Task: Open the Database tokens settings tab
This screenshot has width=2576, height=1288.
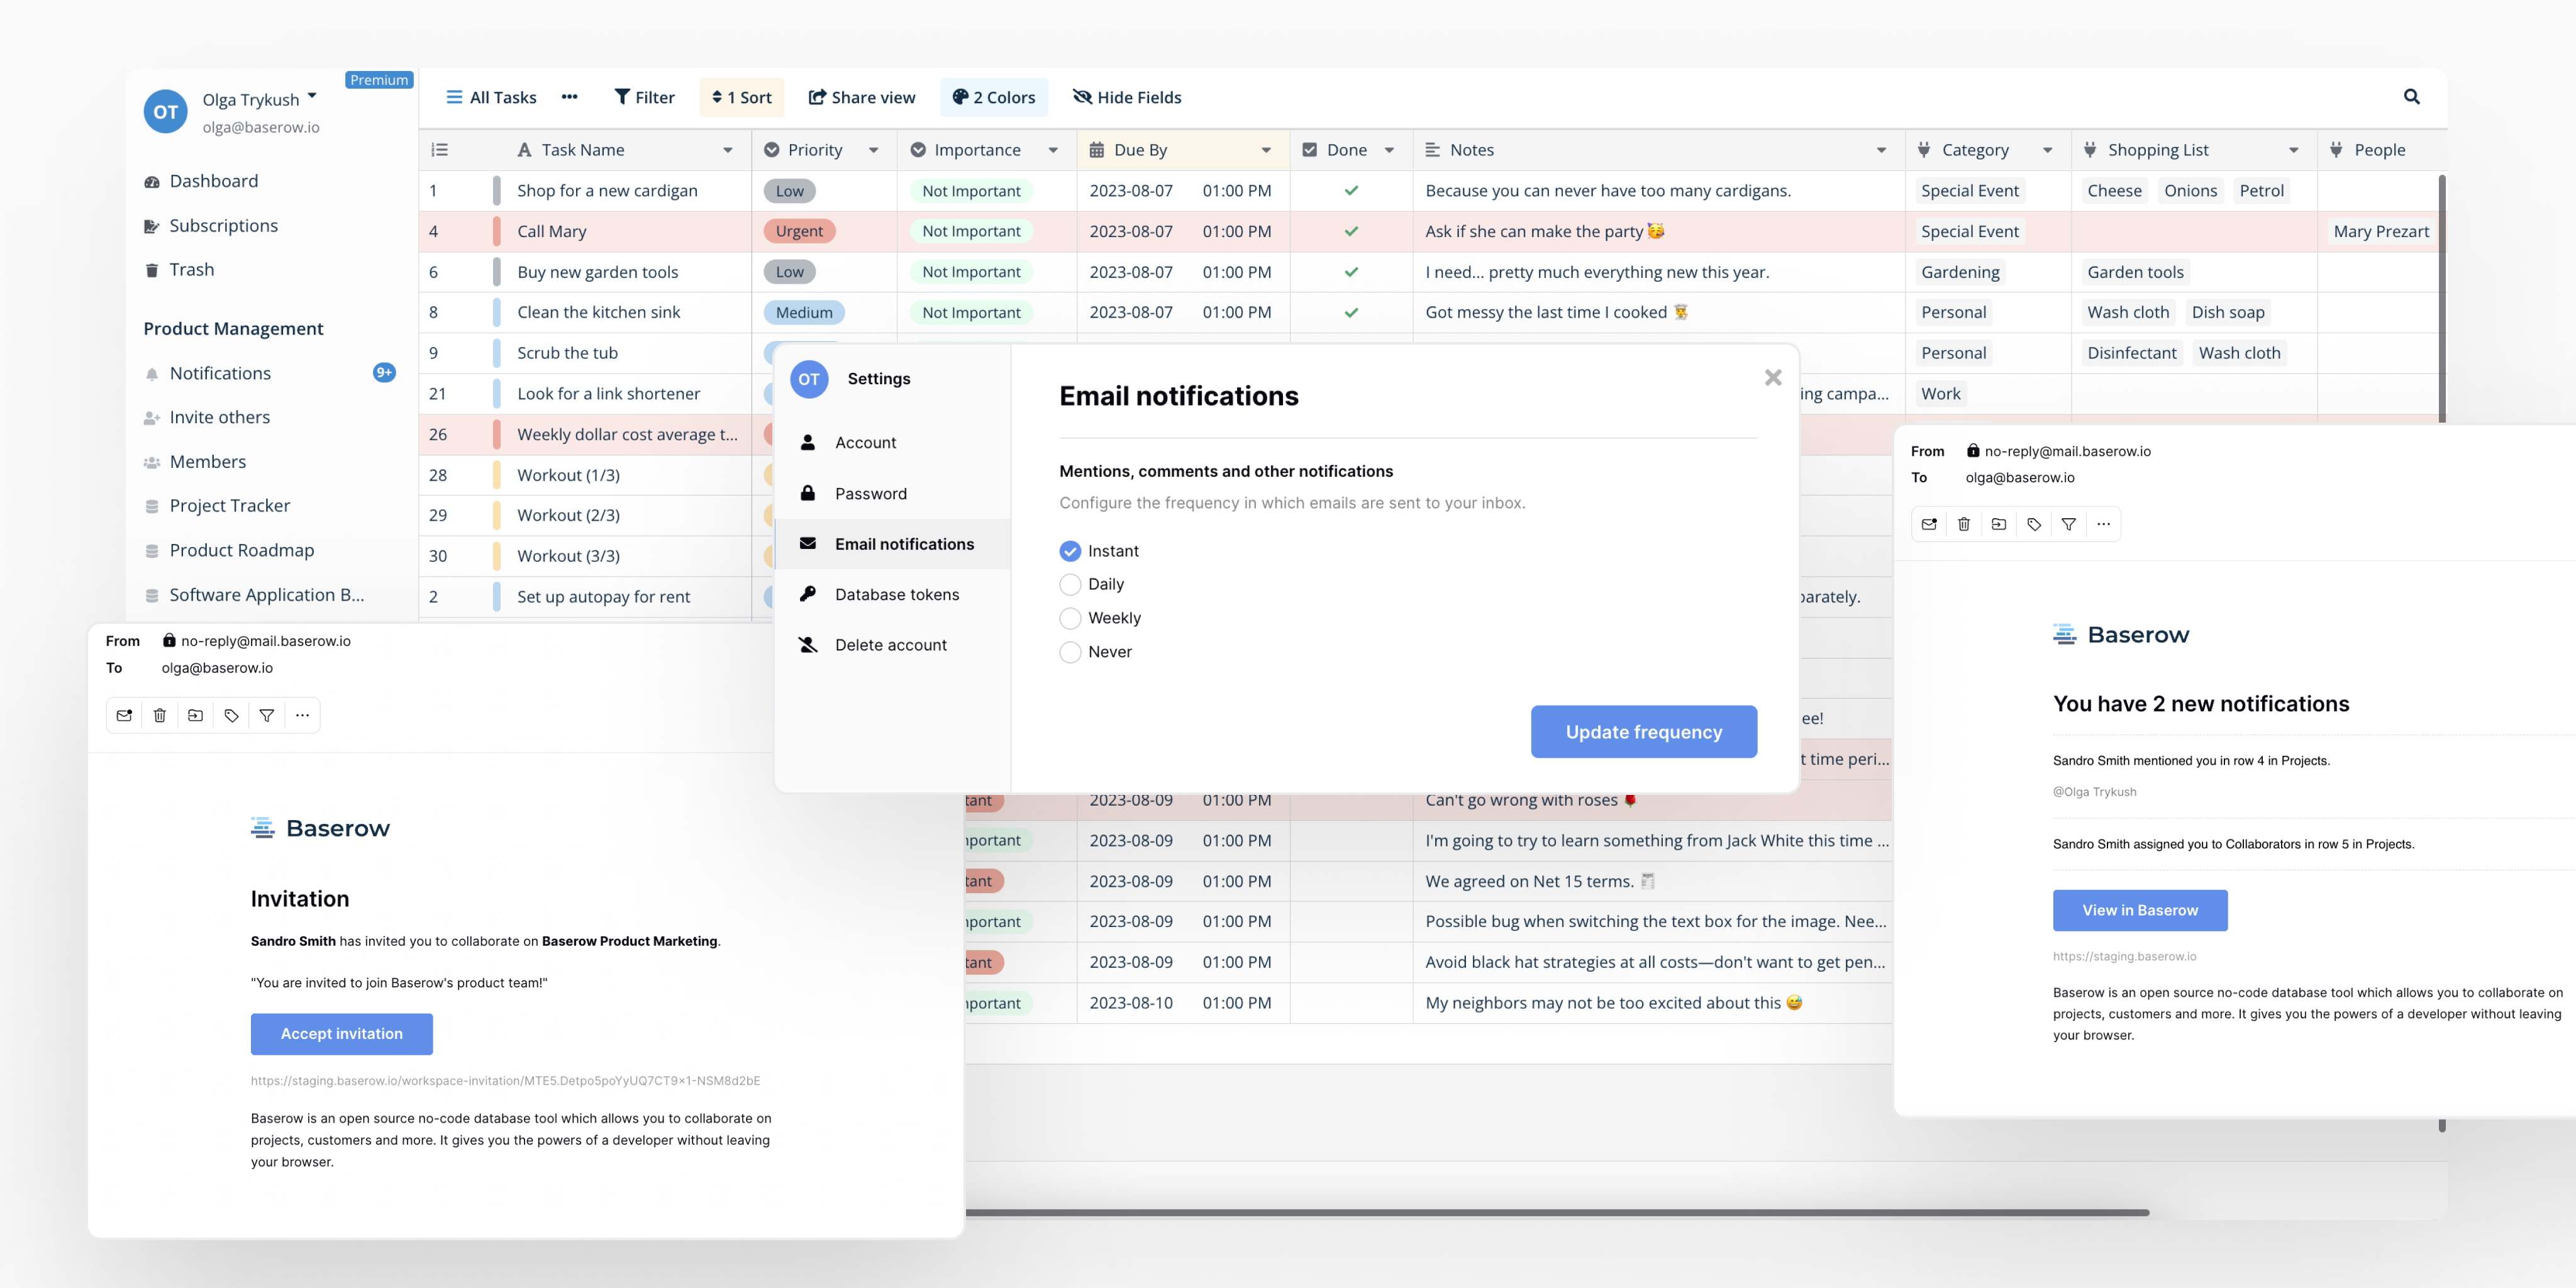Action: (892, 595)
